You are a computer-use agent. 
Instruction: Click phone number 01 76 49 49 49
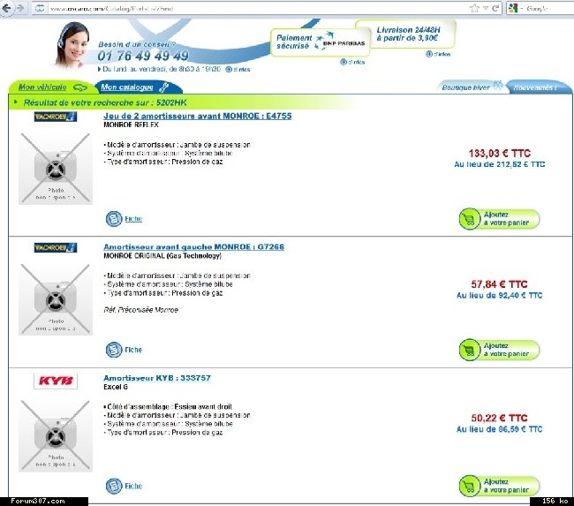point(143,56)
